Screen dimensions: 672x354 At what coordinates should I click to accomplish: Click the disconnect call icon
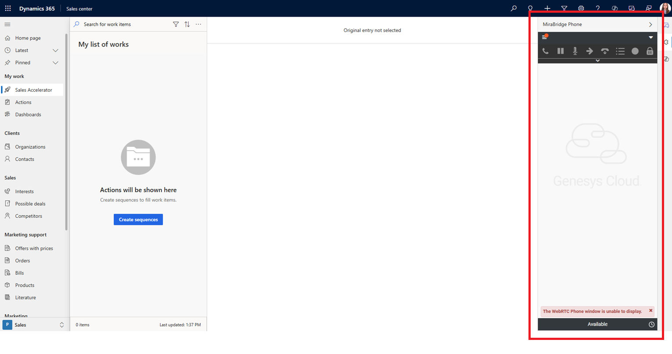(x=605, y=51)
